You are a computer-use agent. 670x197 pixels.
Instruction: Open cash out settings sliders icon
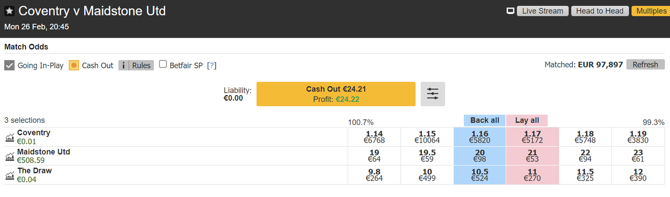[x=433, y=94]
